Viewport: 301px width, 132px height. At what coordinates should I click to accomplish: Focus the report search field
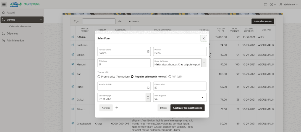[x=99, y=21]
